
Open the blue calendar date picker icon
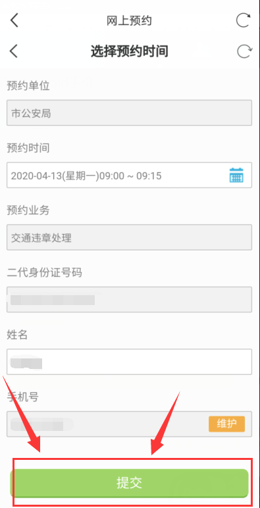pos(236,175)
